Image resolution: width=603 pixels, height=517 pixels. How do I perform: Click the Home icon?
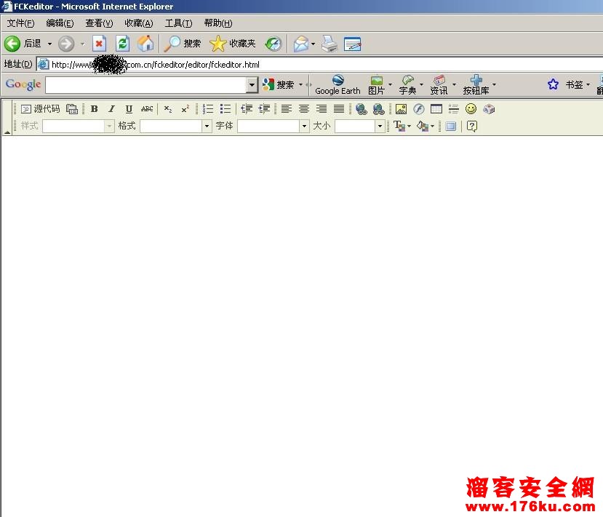[x=145, y=44]
